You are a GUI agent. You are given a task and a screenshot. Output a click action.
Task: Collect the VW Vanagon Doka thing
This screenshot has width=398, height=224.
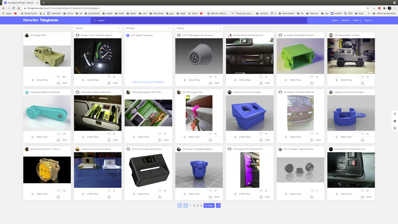click(39, 80)
